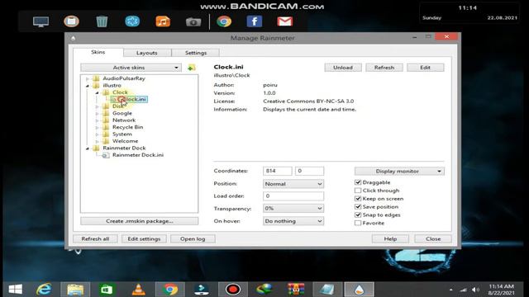The image size is (529, 297).
Task: Click the add skin icon beside Active skins
Action: tap(191, 68)
